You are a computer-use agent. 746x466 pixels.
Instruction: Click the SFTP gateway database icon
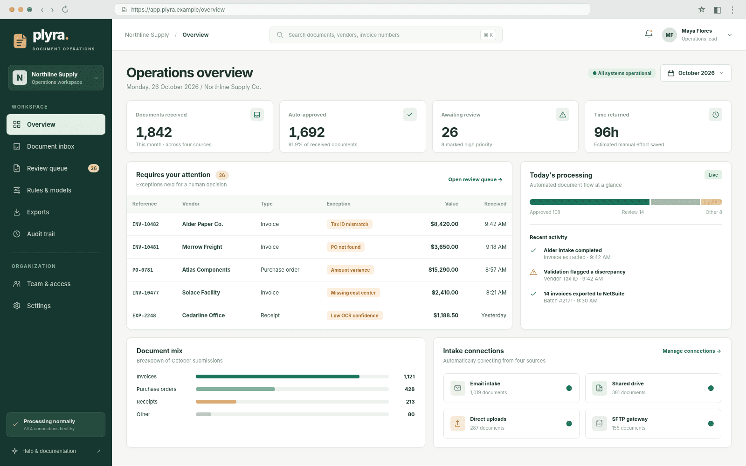coord(600,424)
